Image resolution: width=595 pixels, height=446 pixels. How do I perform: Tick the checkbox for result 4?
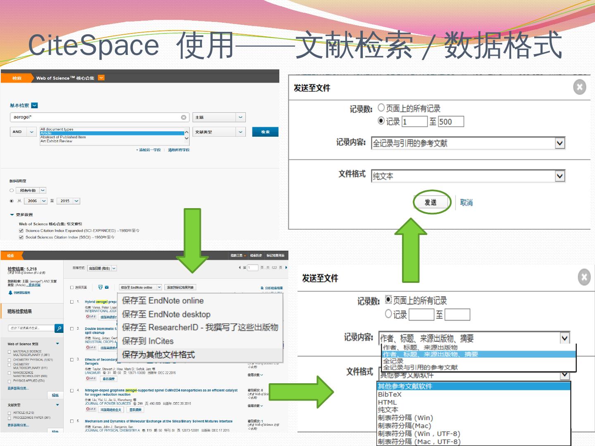coord(72,390)
